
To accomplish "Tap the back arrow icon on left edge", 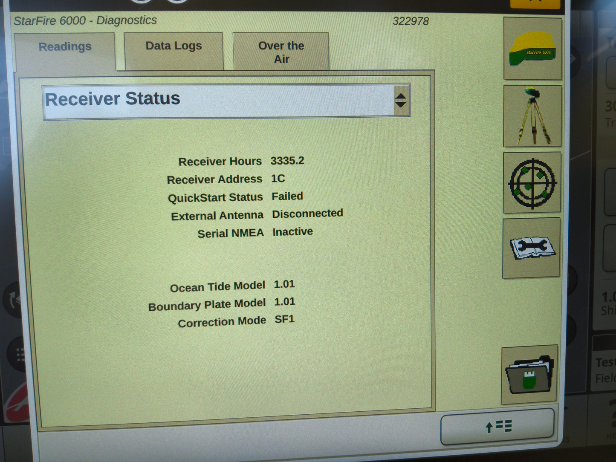I will click(13, 300).
